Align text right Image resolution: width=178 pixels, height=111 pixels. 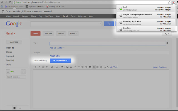[101, 67]
